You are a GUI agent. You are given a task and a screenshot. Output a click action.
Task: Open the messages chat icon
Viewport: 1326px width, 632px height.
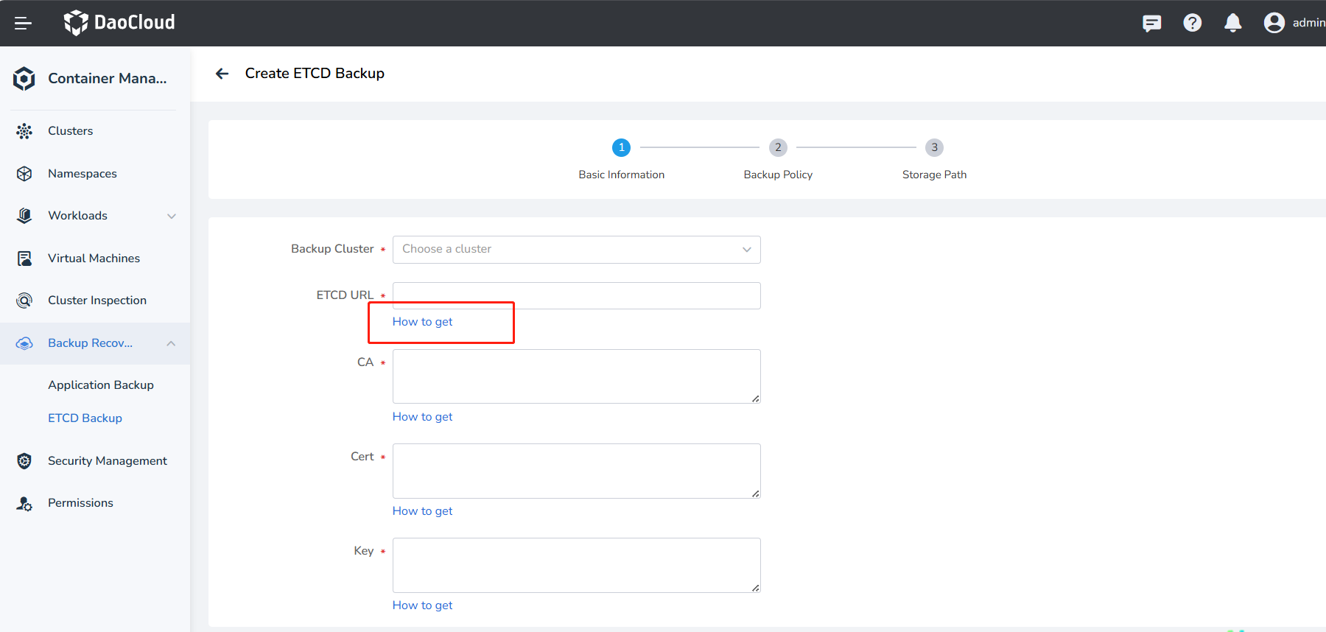click(x=1151, y=23)
